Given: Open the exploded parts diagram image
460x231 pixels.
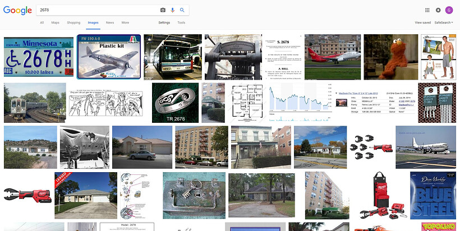Looking at the screenshot, I should pyautogui.click(x=136, y=195).
